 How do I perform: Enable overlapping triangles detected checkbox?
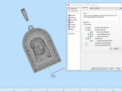point(86,43)
